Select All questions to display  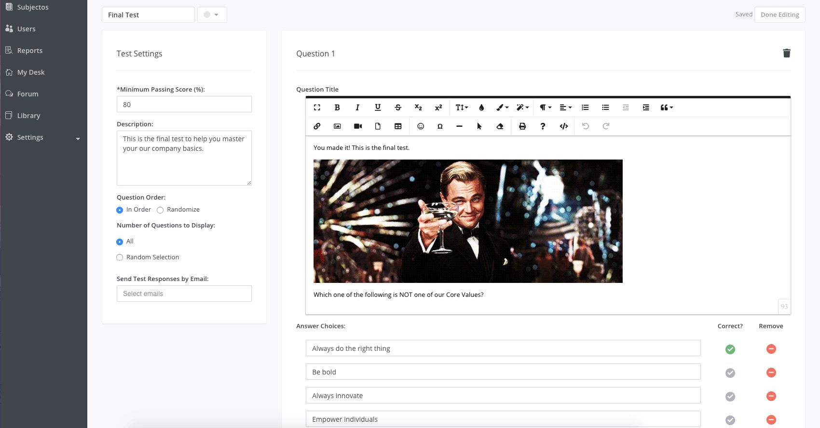pyautogui.click(x=120, y=242)
